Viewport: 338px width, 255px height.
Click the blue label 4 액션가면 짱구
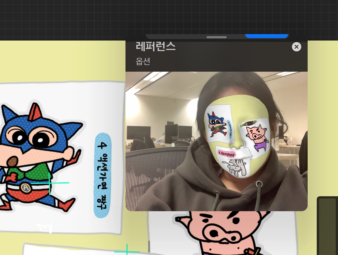coord(103,175)
